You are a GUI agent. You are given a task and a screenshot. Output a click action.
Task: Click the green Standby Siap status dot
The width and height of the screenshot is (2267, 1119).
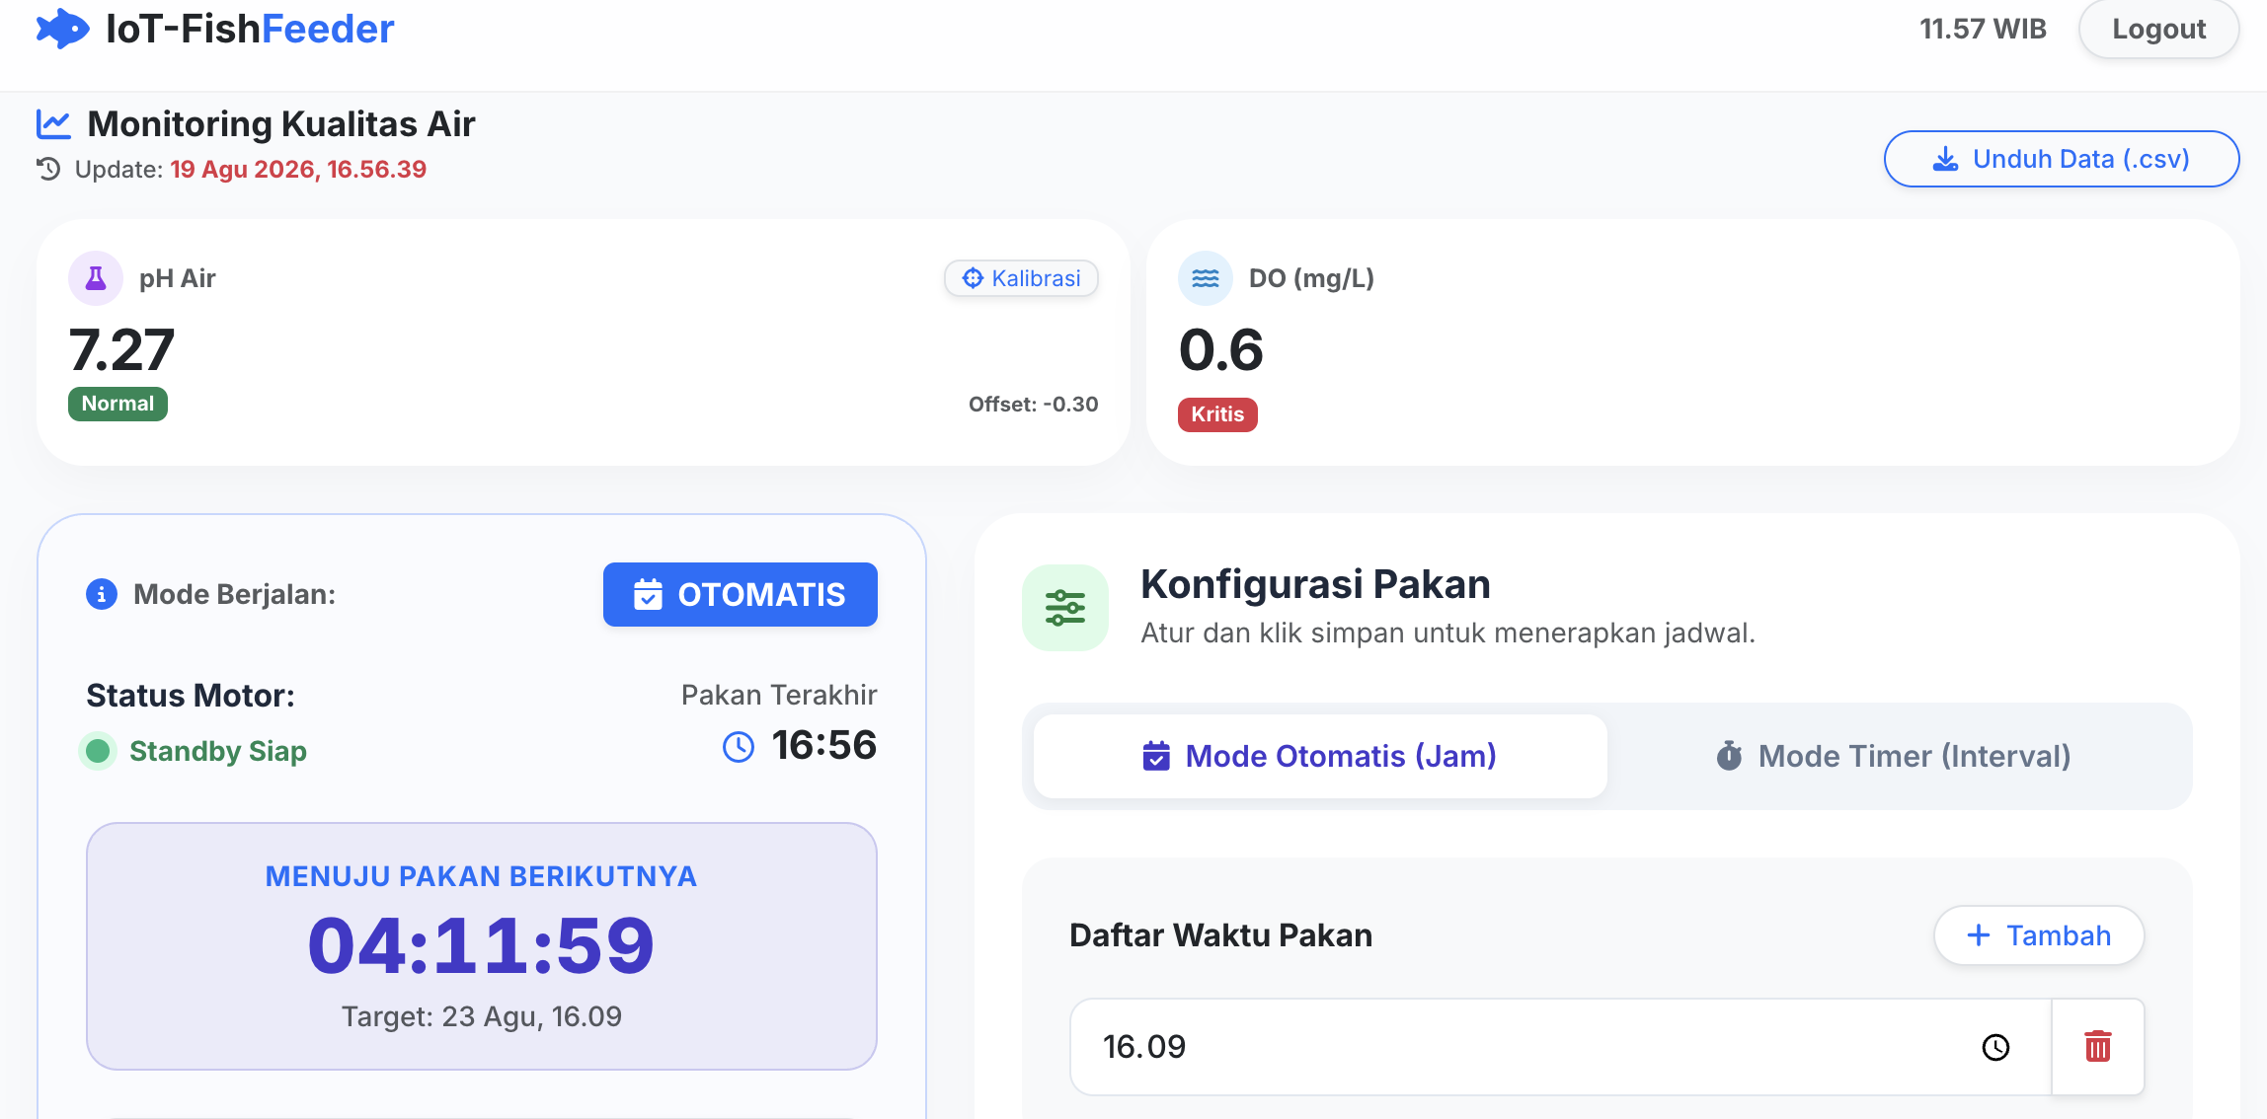point(98,751)
